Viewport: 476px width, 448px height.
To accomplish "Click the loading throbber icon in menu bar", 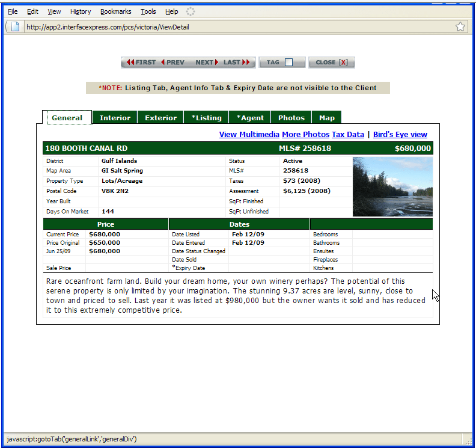I will click(x=191, y=11).
